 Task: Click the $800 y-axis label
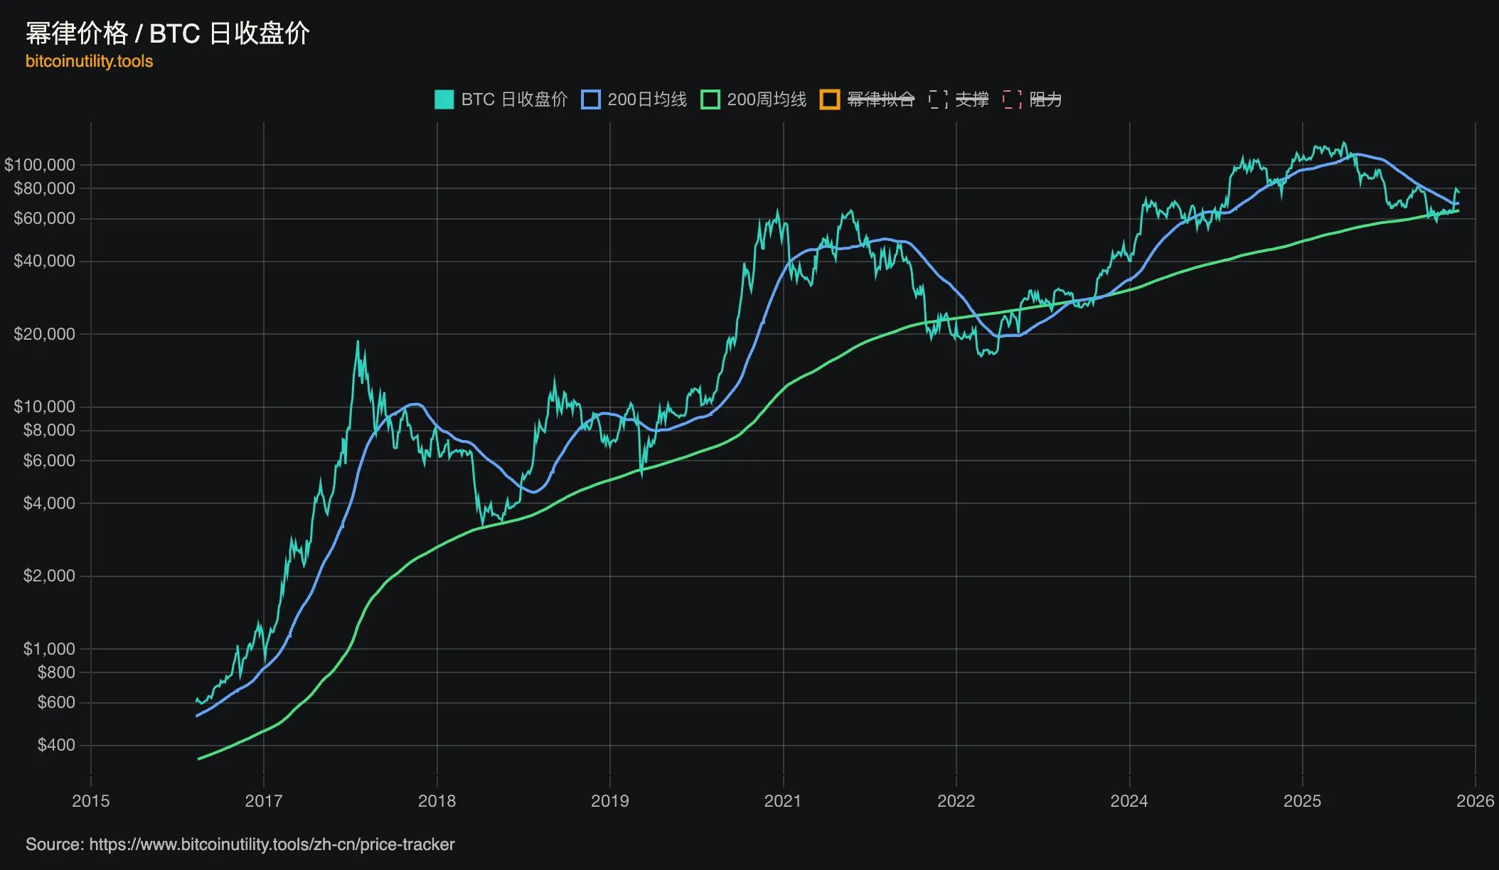tap(56, 672)
